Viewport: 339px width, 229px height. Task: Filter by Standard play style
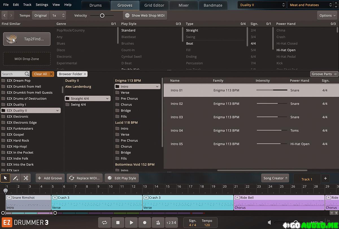pyautogui.click(x=128, y=30)
